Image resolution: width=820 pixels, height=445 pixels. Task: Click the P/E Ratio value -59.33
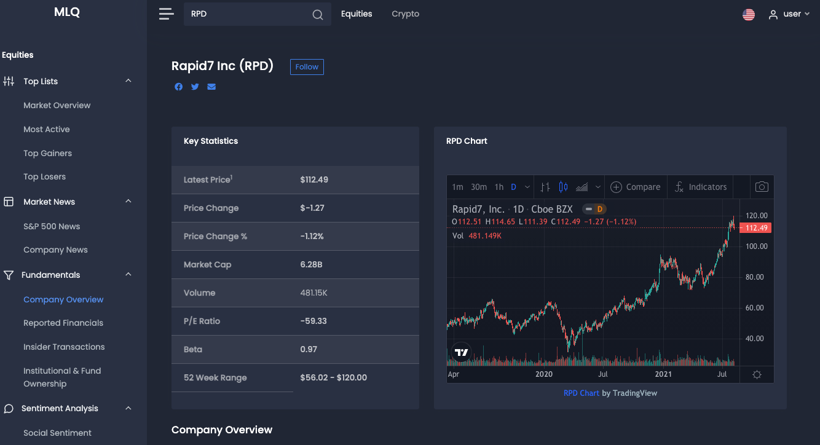pyautogui.click(x=313, y=321)
